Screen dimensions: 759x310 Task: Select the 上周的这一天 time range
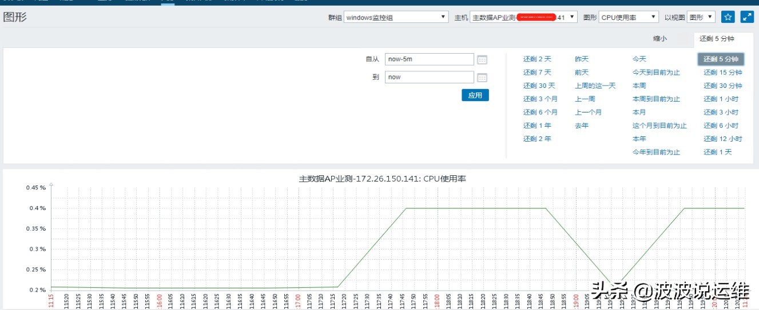click(595, 86)
